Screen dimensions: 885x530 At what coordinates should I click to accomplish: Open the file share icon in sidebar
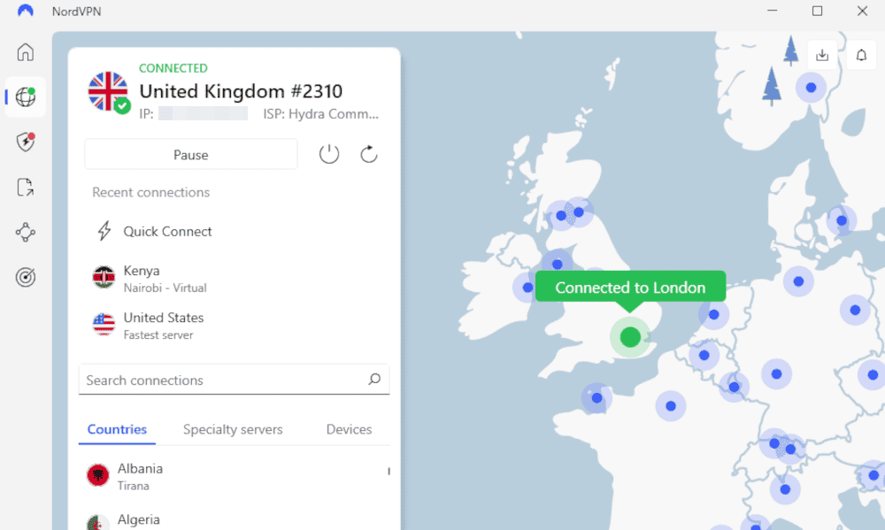click(x=26, y=187)
